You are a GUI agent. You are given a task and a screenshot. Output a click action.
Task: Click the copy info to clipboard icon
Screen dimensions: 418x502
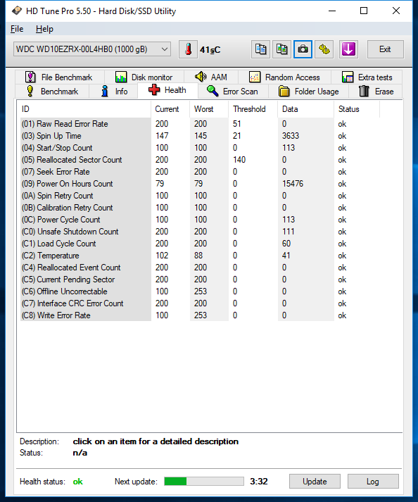coord(260,49)
